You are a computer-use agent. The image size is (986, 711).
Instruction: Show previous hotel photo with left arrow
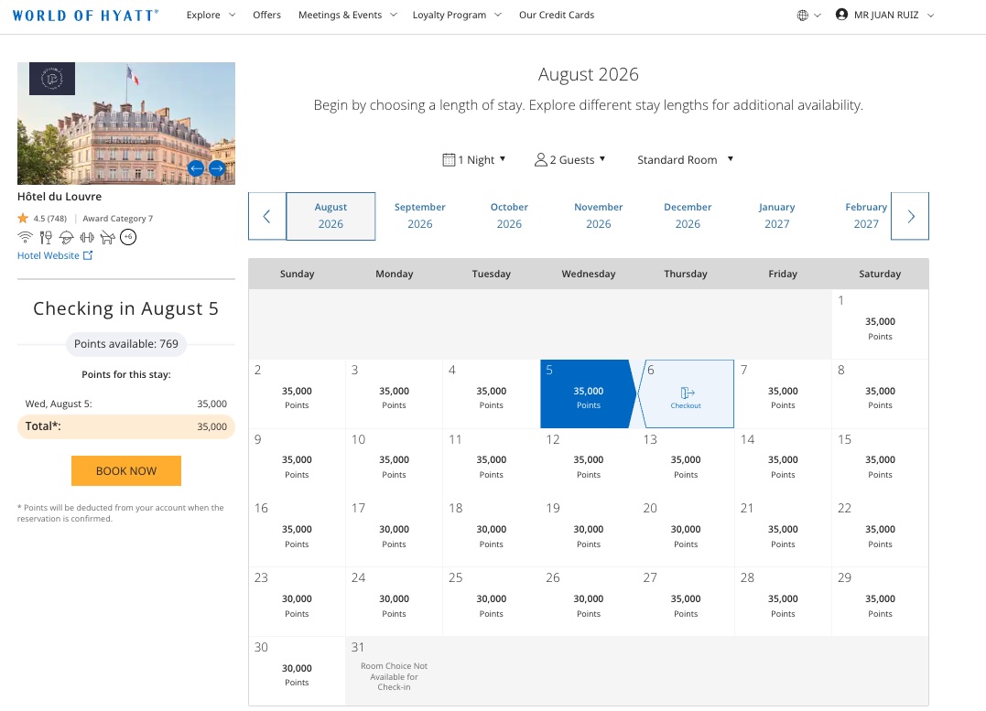196,167
